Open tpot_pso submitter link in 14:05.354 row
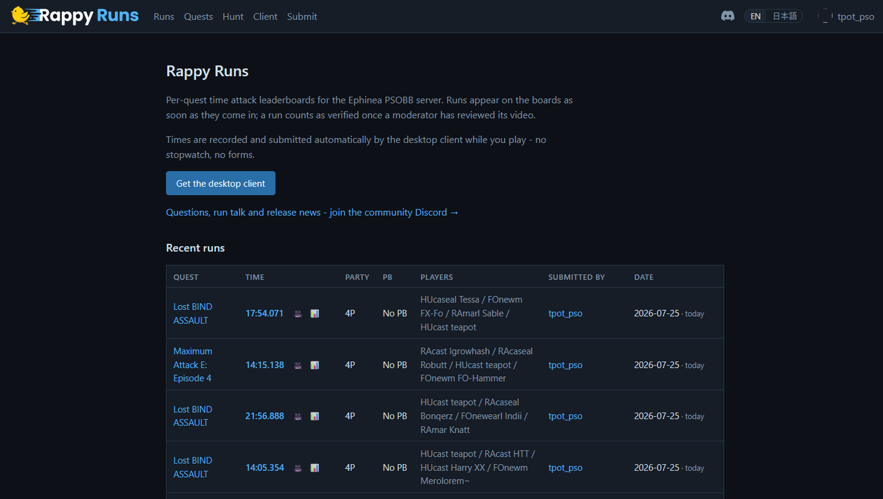 coord(565,468)
